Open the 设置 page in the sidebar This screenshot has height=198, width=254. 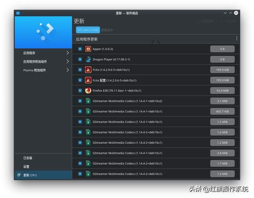point(43,166)
